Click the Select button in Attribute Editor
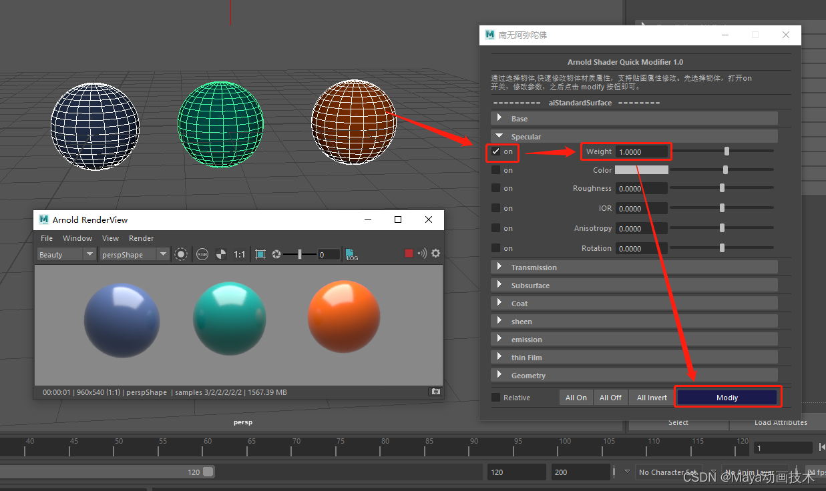 tap(678, 422)
